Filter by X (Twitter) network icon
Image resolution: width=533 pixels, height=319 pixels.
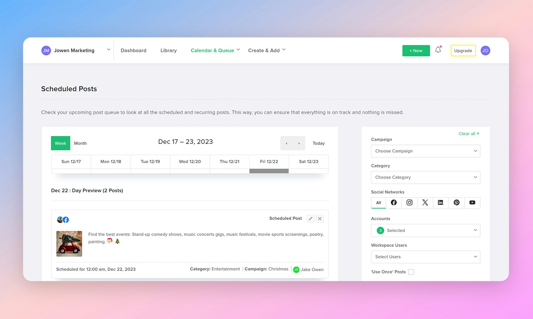(x=425, y=203)
